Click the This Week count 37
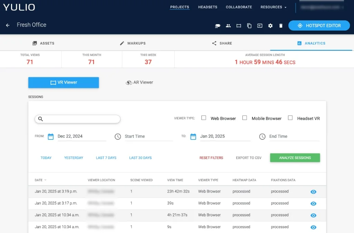This screenshot has height=233, width=354. 148,62
